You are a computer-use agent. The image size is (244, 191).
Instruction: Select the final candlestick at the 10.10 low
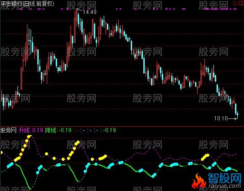(x=237, y=115)
